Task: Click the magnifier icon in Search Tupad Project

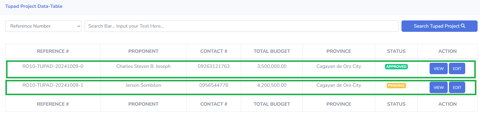Action: [x=463, y=26]
